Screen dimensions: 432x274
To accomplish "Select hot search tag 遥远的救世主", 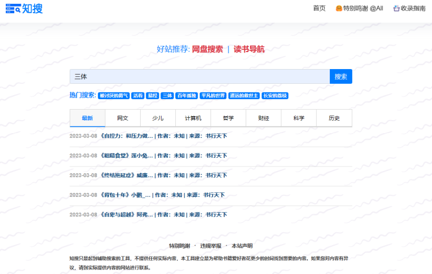I will [x=244, y=96].
